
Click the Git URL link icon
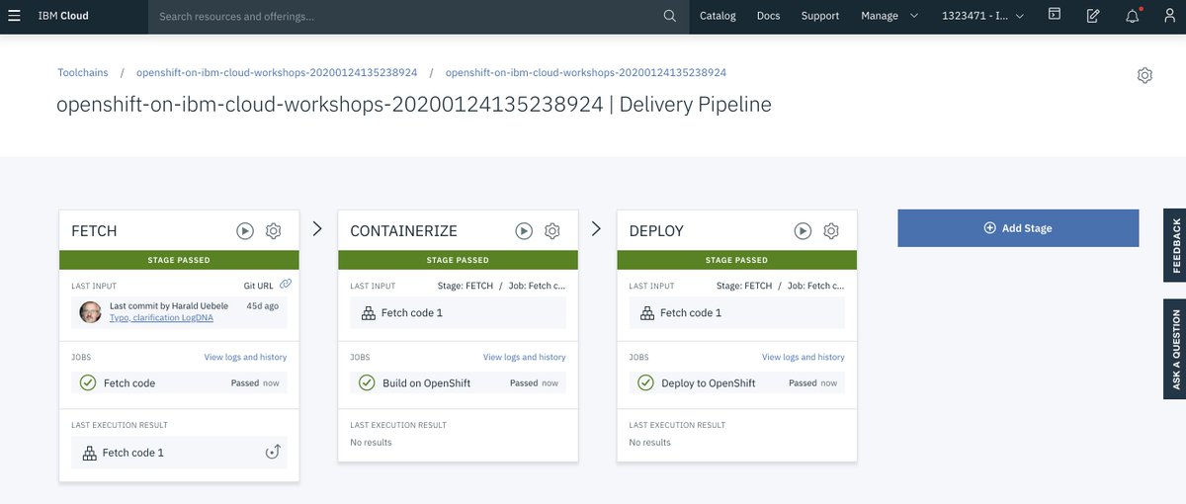click(286, 285)
